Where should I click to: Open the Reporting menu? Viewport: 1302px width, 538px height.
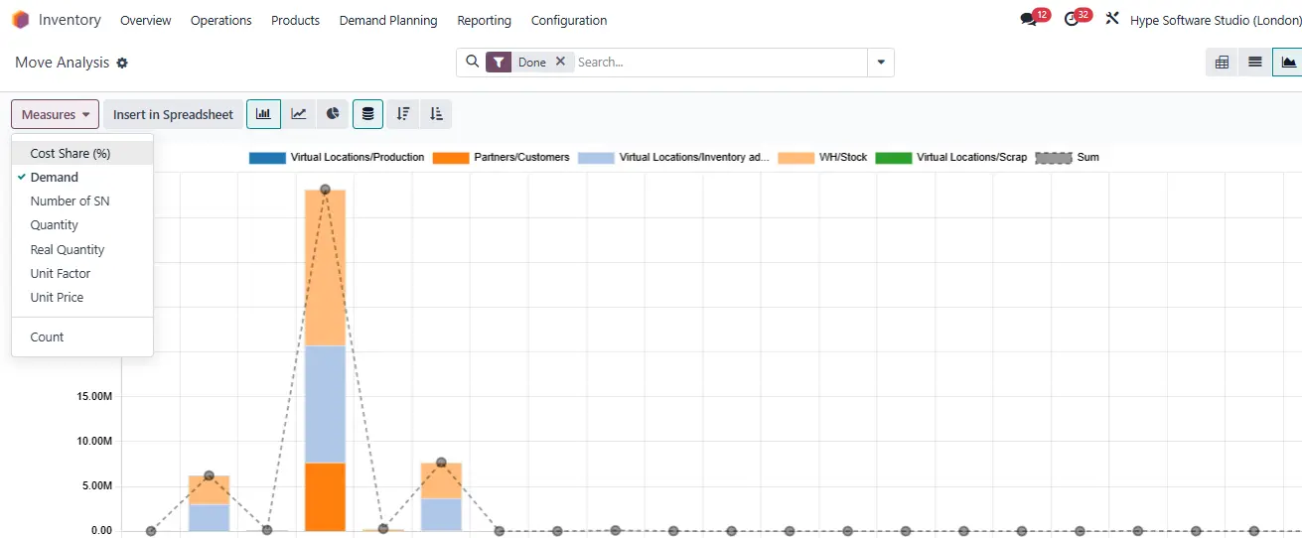485,20
